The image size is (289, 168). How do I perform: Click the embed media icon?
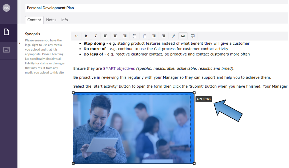click(x=192, y=36)
